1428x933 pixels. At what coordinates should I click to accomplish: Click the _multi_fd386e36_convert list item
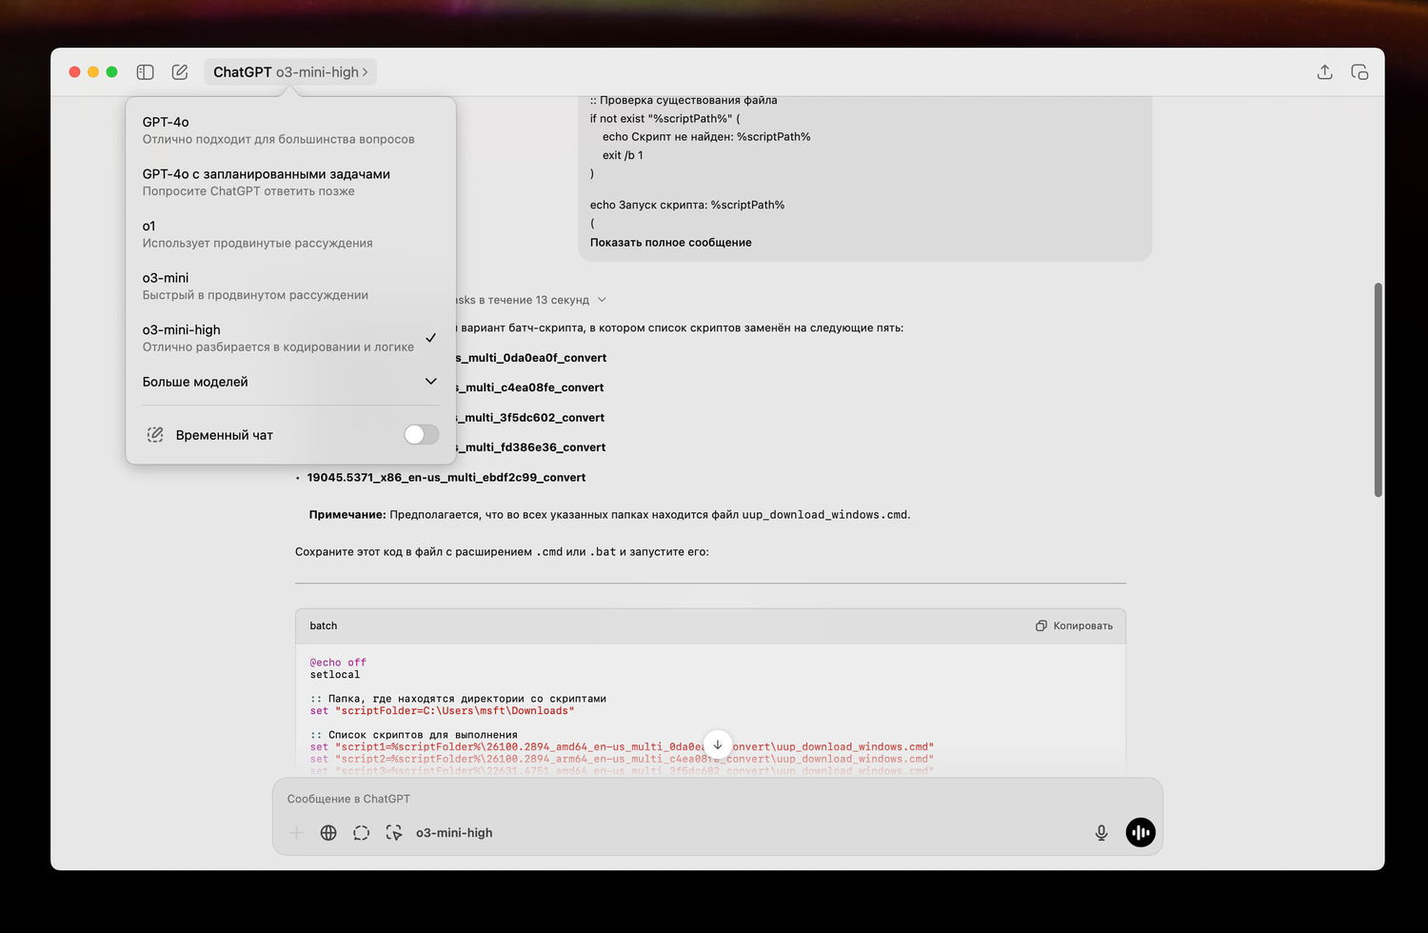(531, 447)
